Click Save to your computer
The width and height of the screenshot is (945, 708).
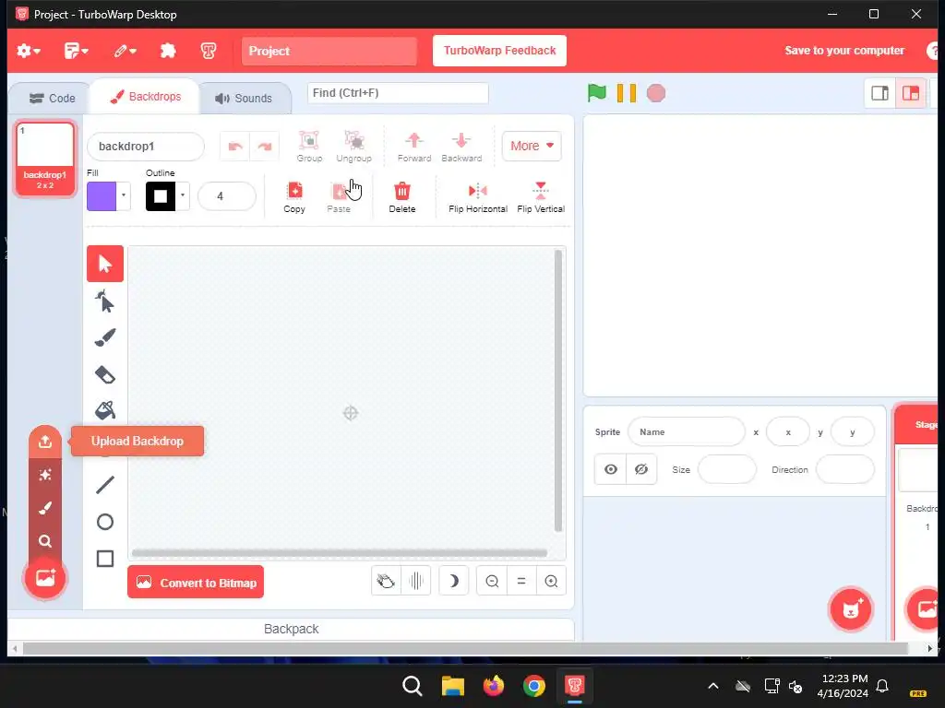pos(844,51)
